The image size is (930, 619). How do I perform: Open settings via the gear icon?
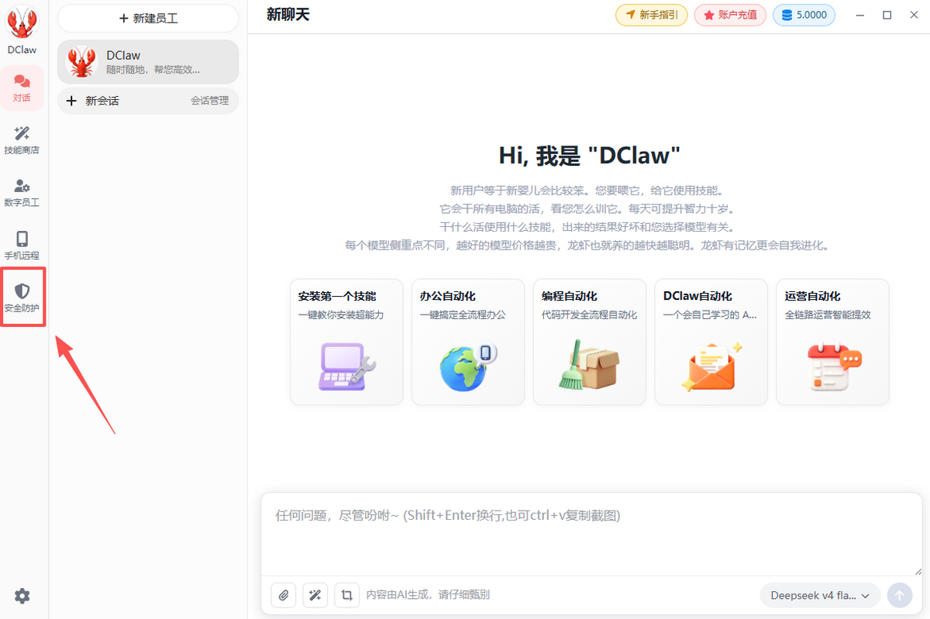point(22,596)
